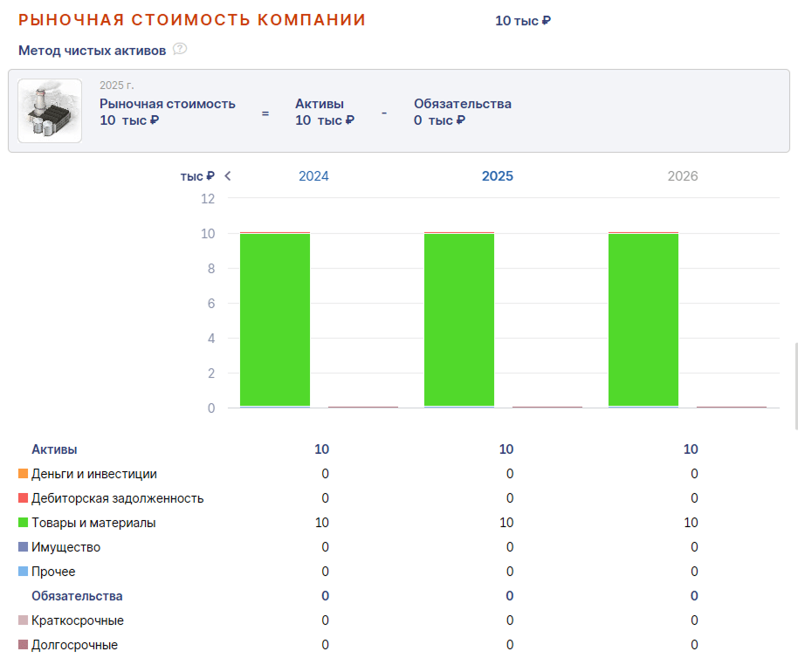Click the factory company thumbnail image
Image resolution: width=798 pixels, height=658 pixels.
click(x=50, y=111)
